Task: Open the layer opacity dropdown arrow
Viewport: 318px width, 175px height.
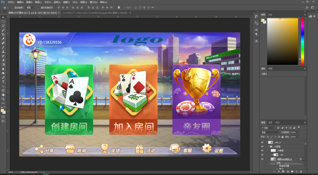Action: (298, 132)
